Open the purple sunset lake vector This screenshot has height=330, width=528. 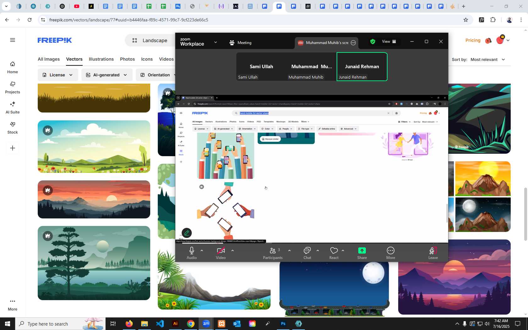point(454,277)
